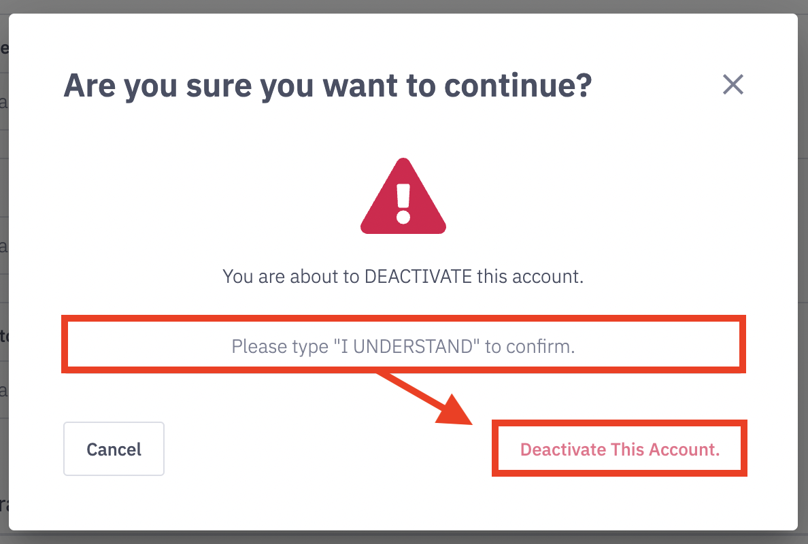Click the Deactivate This Account button
The width and height of the screenshot is (808, 544).
(620, 449)
